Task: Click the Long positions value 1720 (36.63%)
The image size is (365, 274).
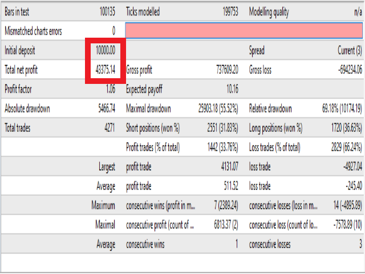Action: (347, 128)
